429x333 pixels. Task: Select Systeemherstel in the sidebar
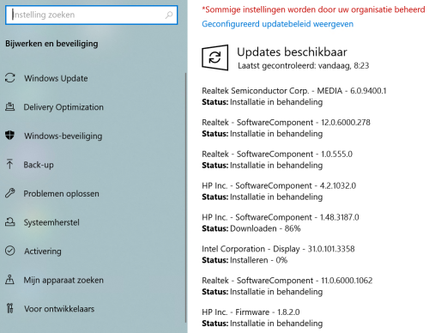51,222
